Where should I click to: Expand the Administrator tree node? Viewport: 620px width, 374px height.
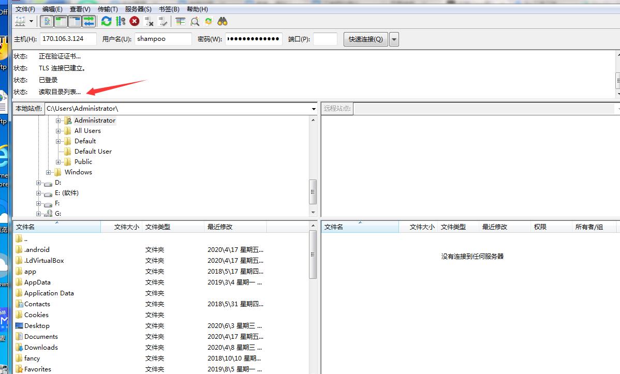[58, 121]
